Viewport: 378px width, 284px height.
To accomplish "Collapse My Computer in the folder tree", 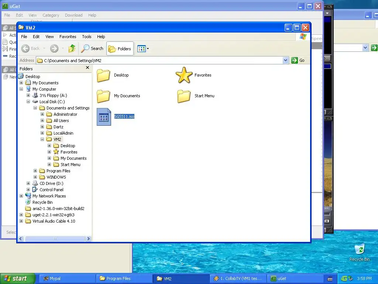I will [x=21, y=89].
